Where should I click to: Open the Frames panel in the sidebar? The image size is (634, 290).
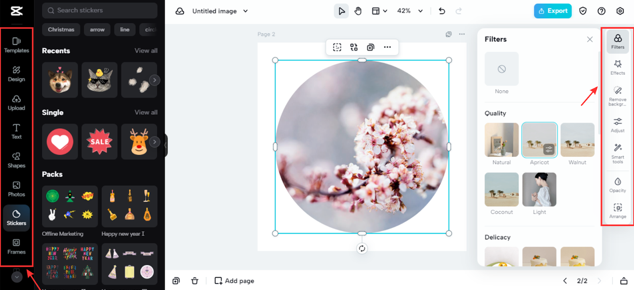click(x=16, y=246)
